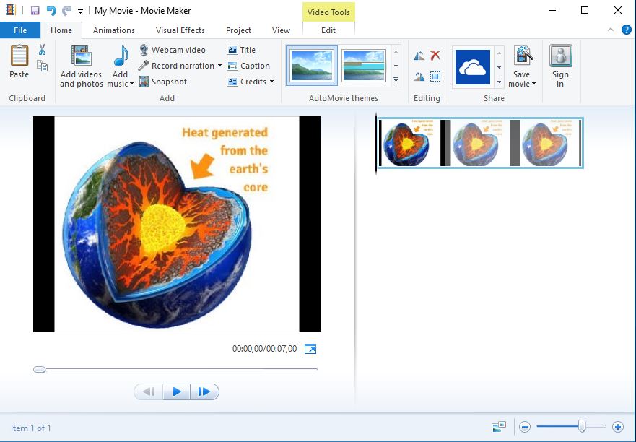Remove the selected clip
Image resolution: width=636 pixels, height=442 pixels.
click(435, 55)
